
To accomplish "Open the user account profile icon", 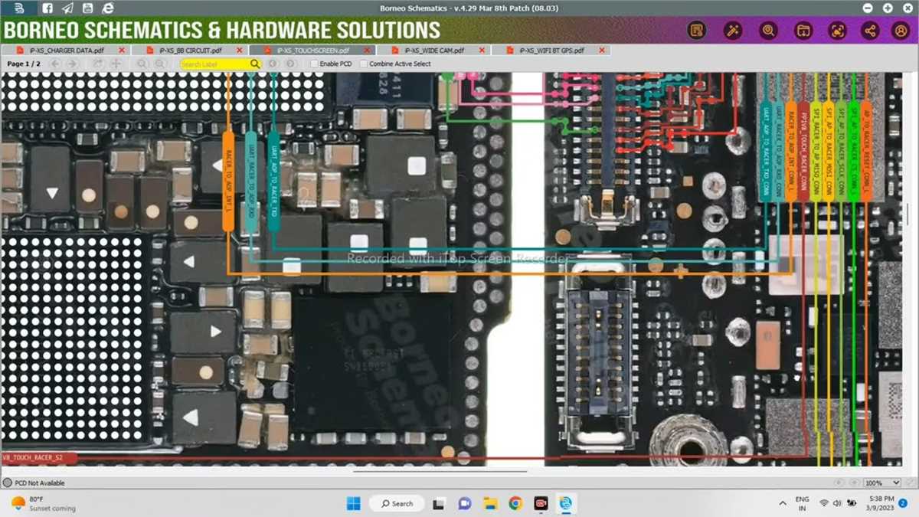I will click(x=901, y=31).
